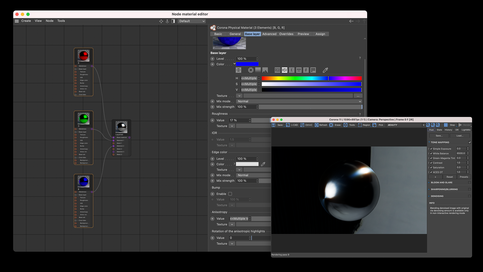The width and height of the screenshot is (483, 272).
Task: Switch color sliders to RGB mode
Action: [277, 70]
